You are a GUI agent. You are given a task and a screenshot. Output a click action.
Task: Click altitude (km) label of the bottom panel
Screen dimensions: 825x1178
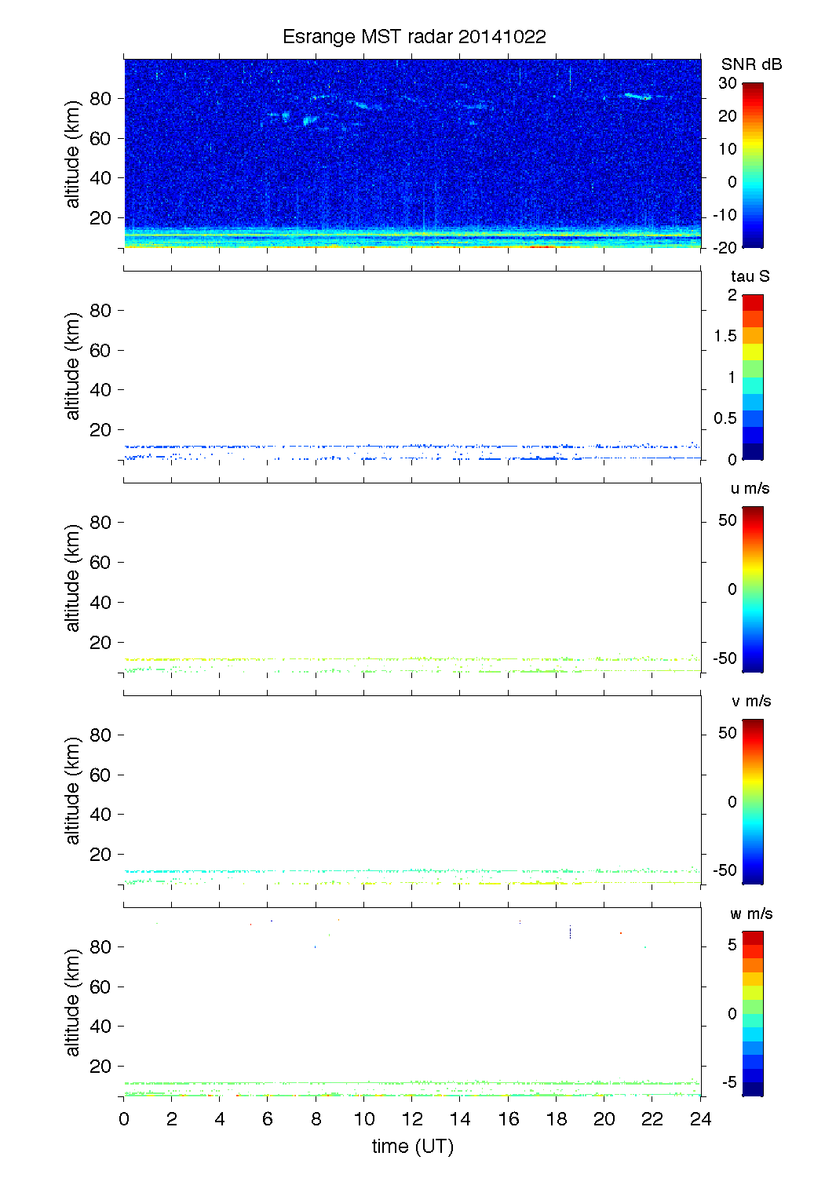(73, 1002)
